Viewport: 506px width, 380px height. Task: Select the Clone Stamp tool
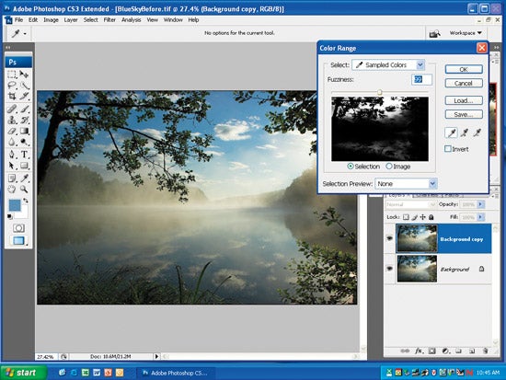(x=12, y=121)
